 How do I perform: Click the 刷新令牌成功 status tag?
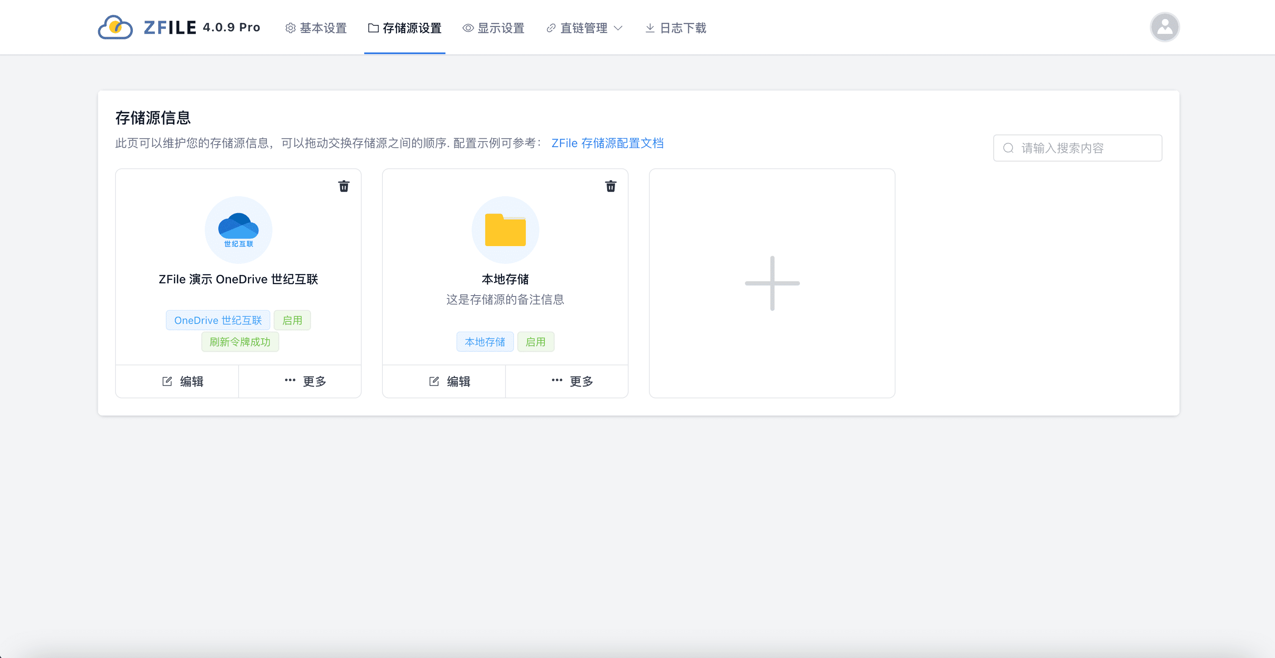point(239,342)
